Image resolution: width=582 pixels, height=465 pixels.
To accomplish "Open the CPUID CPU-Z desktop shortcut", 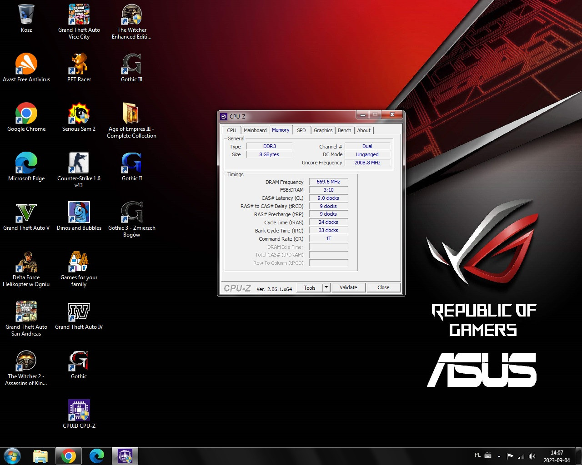I will 79,411.
